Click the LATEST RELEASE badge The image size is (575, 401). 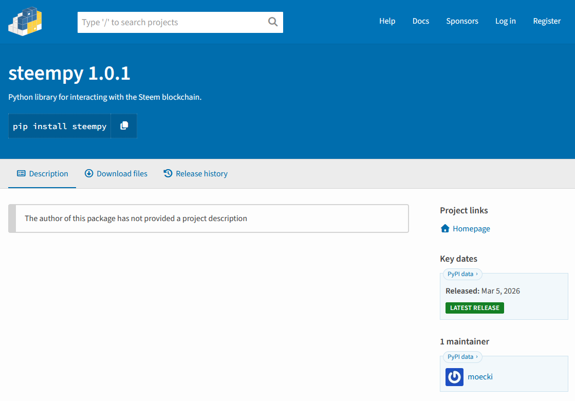coord(474,308)
